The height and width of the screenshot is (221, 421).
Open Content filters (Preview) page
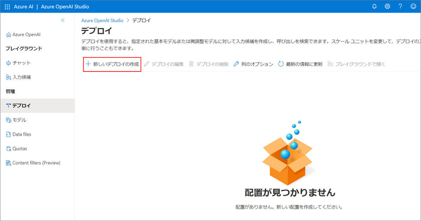37,163
